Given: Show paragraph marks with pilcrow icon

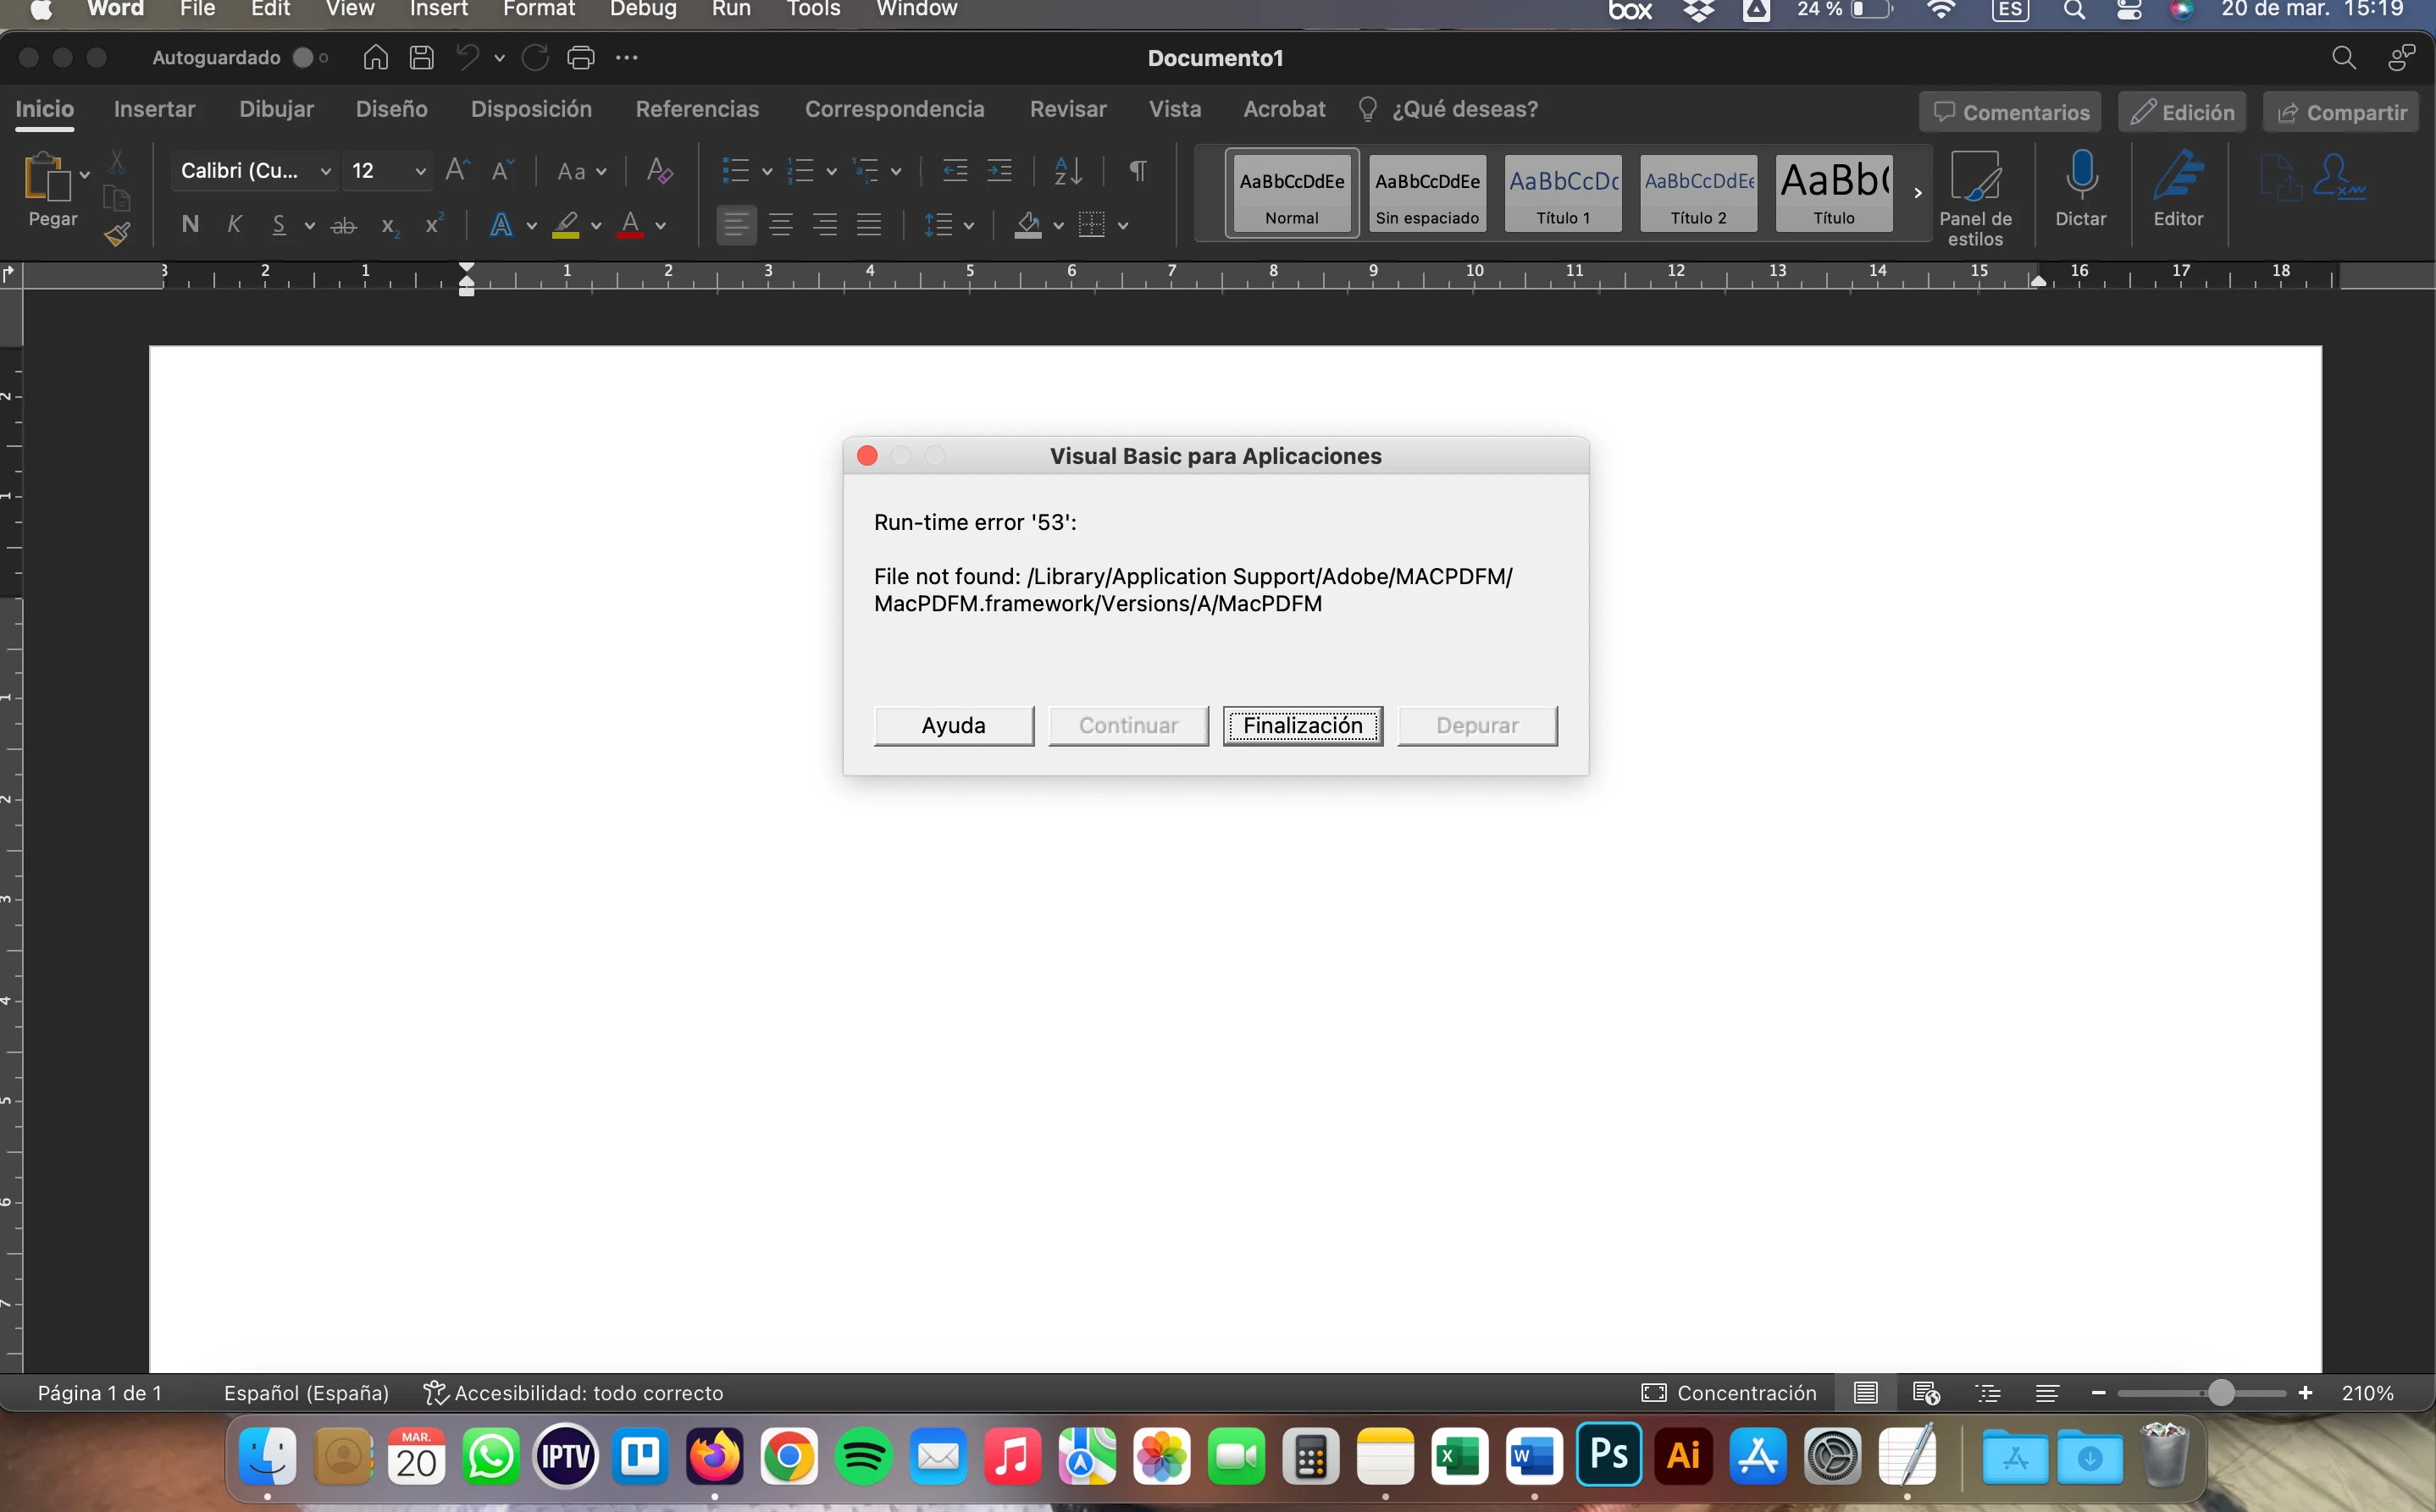Looking at the screenshot, I should coord(1138,170).
